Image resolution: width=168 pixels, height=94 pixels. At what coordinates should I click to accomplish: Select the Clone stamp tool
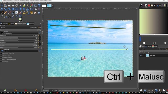24,13
